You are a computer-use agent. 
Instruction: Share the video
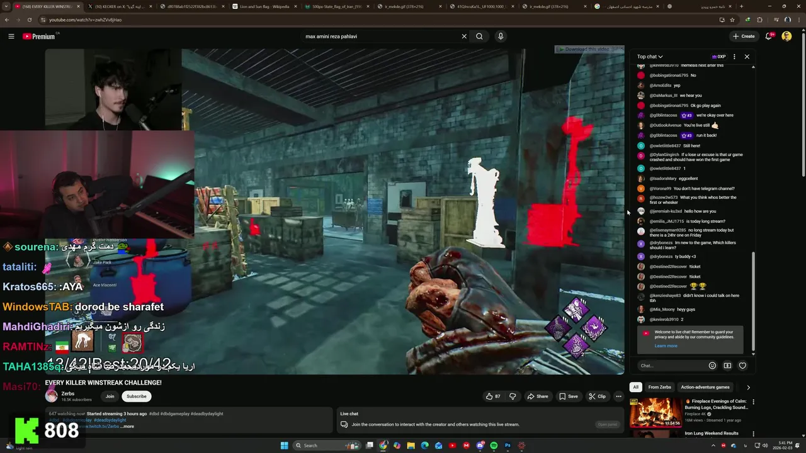[537, 396]
